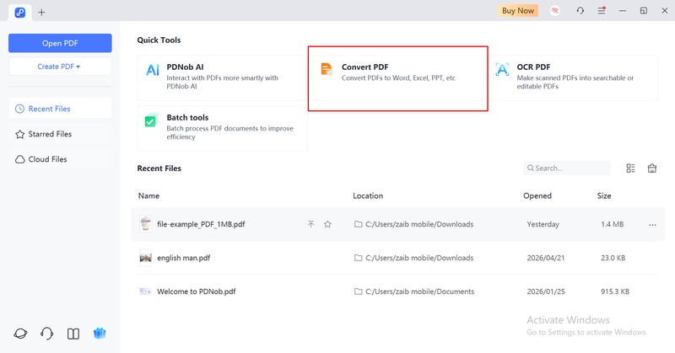The height and width of the screenshot is (353, 675).
Task: Open a new tab with plus icon
Action: click(x=41, y=12)
